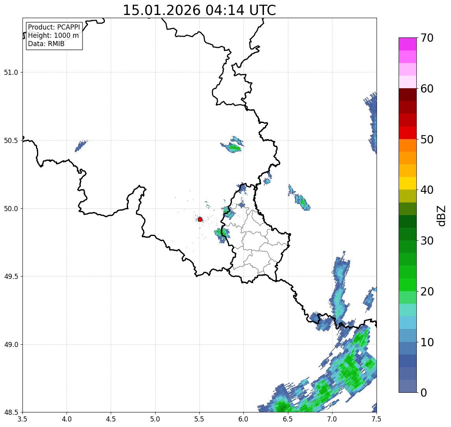Click the yellow 40 dBZ colorbar swatch
The image size is (451, 427).
pyautogui.click(x=408, y=183)
